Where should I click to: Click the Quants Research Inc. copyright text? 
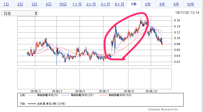pos(163,109)
